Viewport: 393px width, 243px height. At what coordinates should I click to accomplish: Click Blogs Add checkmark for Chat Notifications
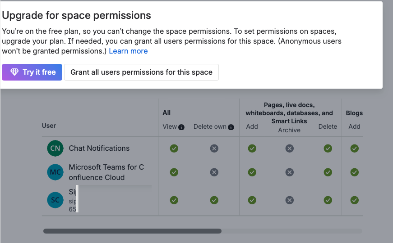click(x=355, y=148)
